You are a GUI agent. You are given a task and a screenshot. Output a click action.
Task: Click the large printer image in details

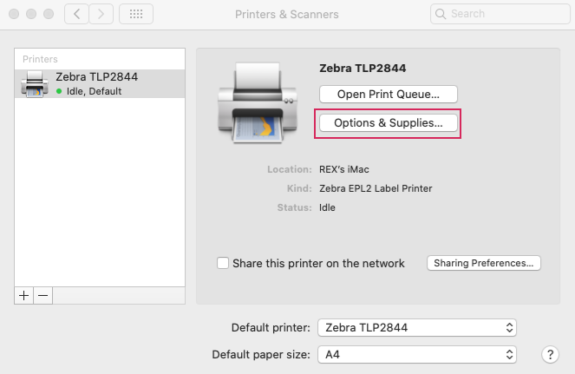[x=258, y=102]
